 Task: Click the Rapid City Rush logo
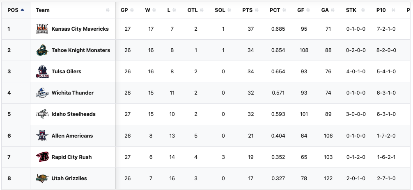pyautogui.click(x=42, y=157)
